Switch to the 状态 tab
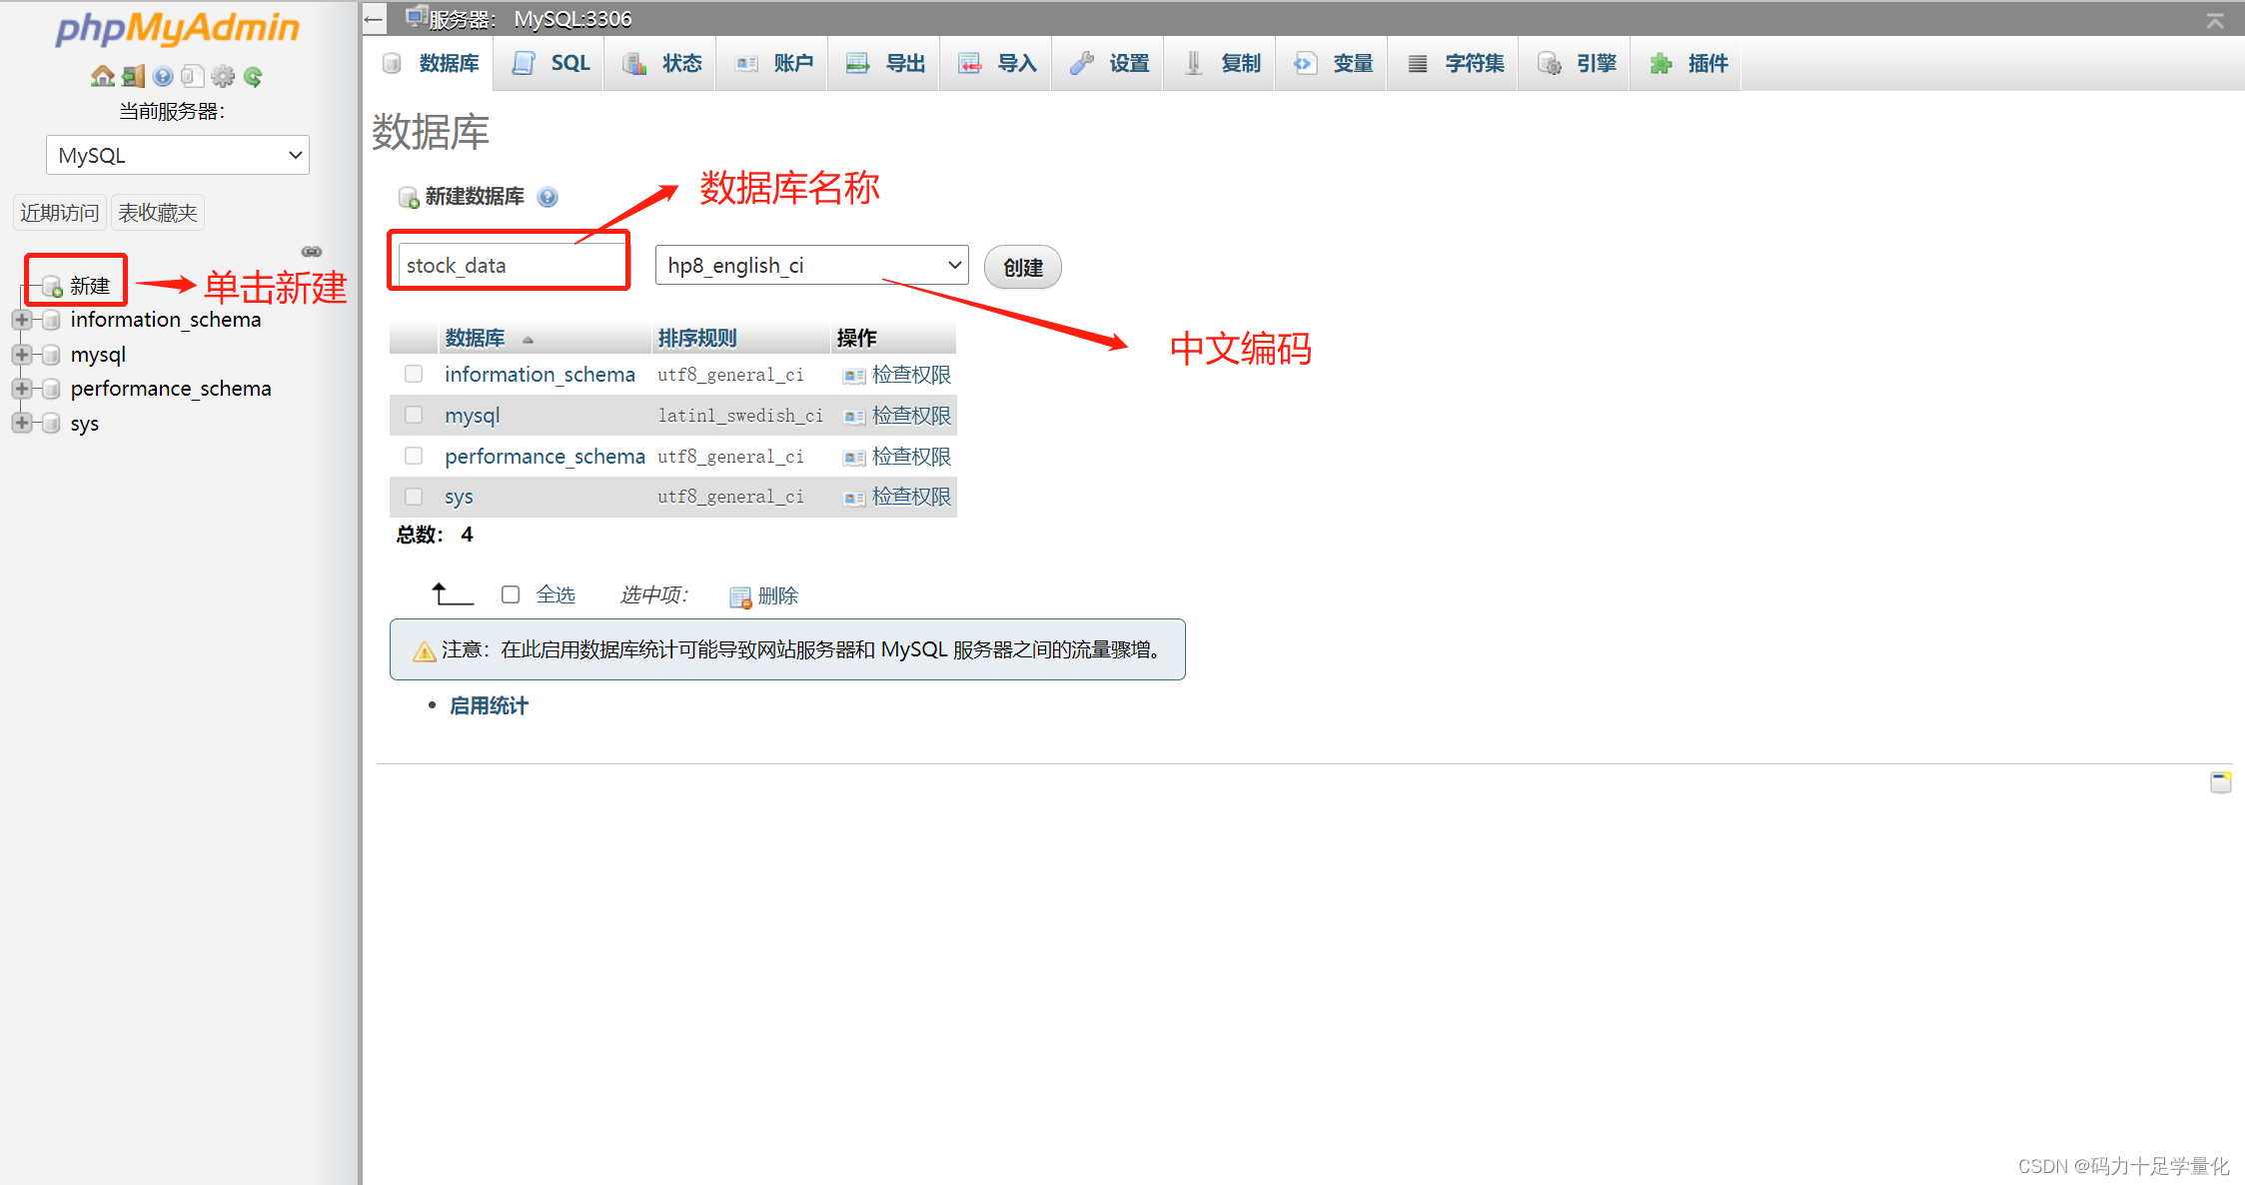 pyautogui.click(x=661, y=64)
